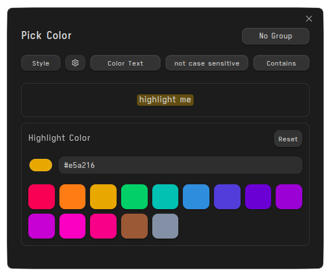
Task: Select the magenta-purple swatch starting second row
Action: (x=41, y=226)
